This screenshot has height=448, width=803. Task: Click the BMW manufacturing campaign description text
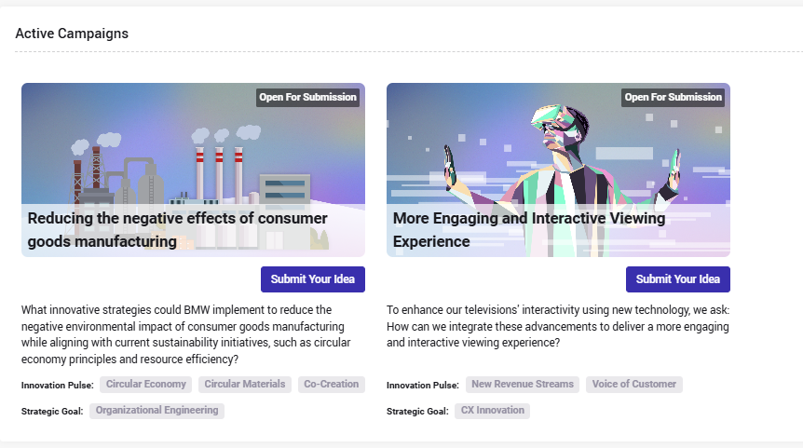[186, 335]
